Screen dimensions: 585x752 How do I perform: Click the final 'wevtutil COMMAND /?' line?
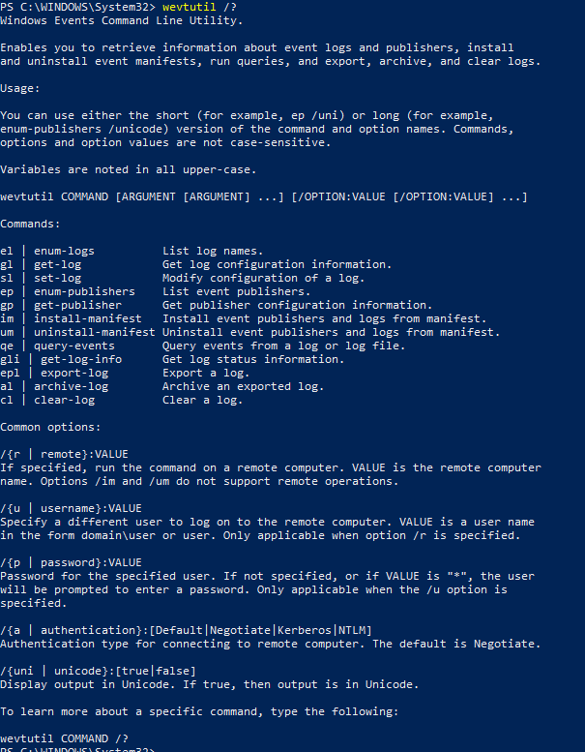coord(64,738)
